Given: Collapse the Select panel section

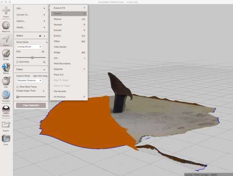Looking at the screenshot, I should click(44, 36).
